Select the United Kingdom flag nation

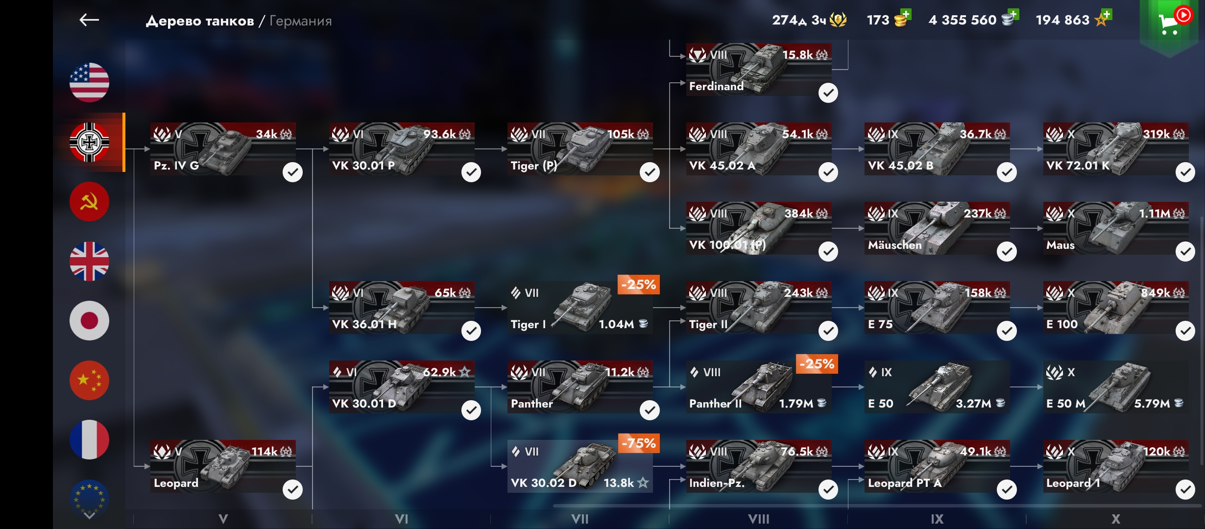89,262
